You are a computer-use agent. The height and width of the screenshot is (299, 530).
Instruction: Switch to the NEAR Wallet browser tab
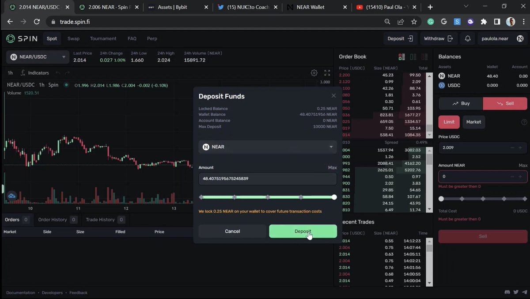[316, 7]
